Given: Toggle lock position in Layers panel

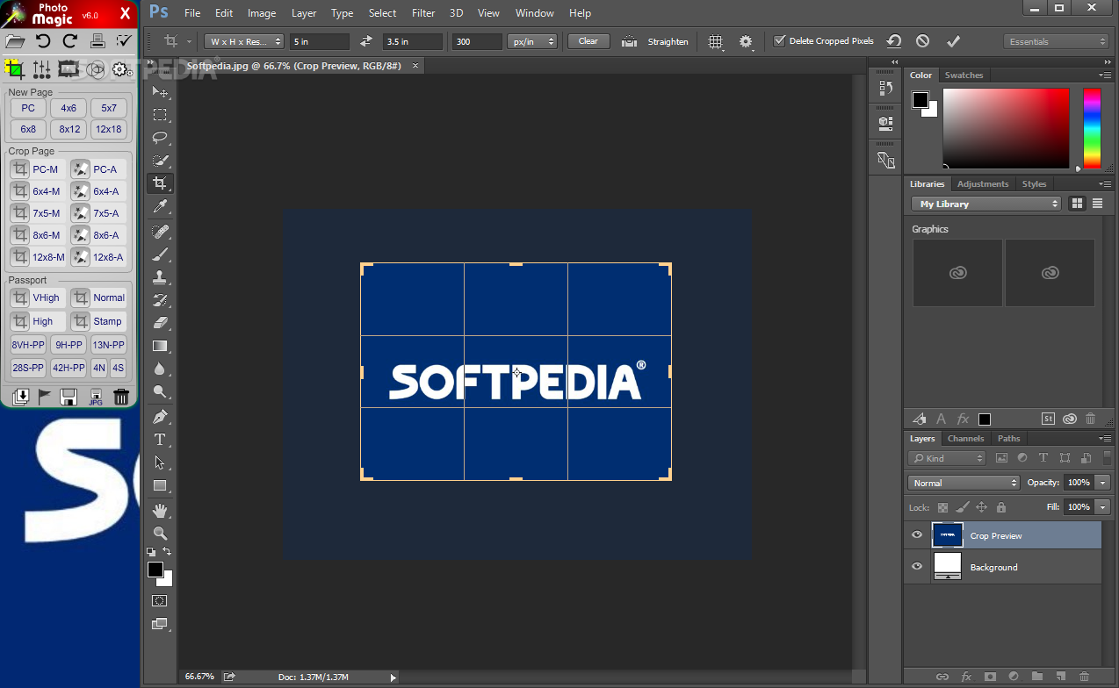Looking at the screenshot, I should 981,507.
